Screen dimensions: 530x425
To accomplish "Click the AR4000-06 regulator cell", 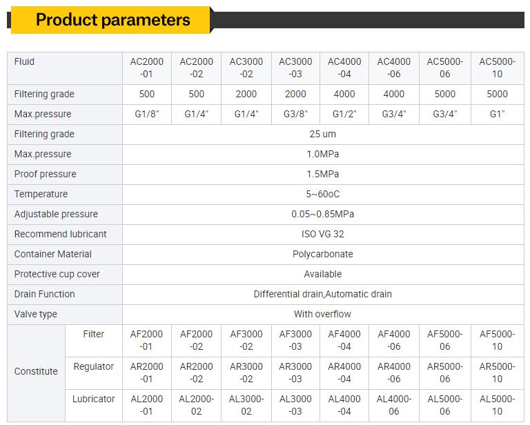I will tap(394, 373).
